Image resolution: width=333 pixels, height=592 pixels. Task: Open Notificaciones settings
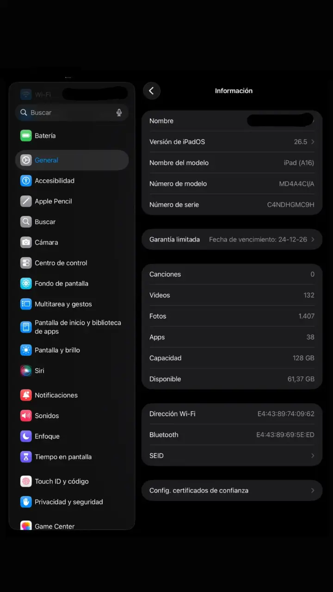[72, 395]
